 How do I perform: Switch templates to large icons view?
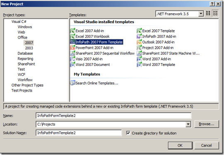point(208,13)
